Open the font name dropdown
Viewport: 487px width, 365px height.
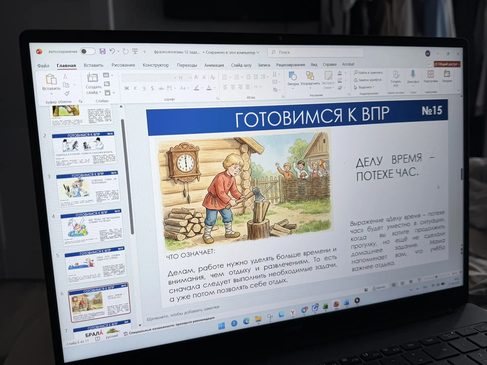[175, 78]
